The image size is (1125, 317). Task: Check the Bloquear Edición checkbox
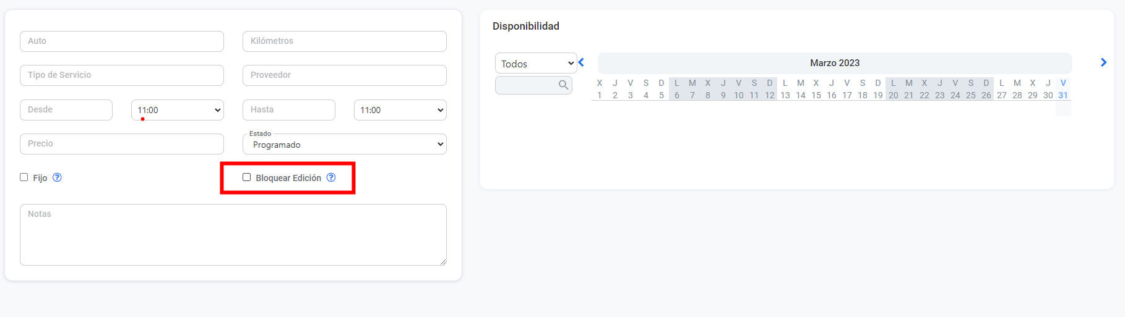[247, 177]
